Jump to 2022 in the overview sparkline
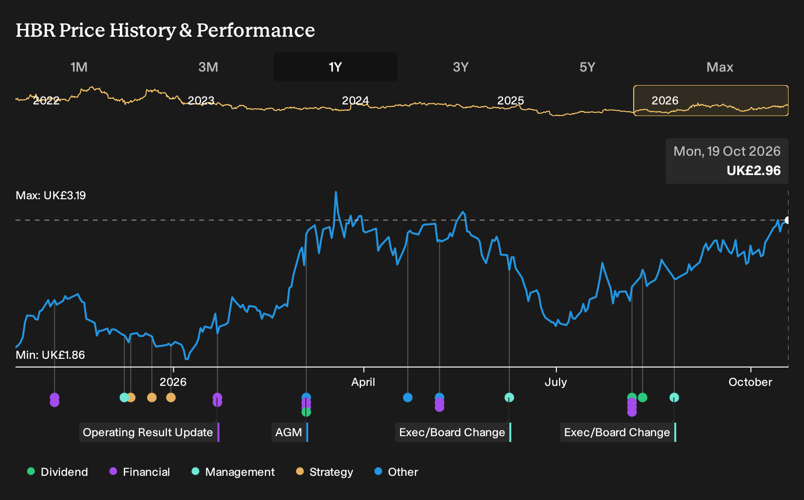This screenshot has height=500, width=804. coord(46,101)
